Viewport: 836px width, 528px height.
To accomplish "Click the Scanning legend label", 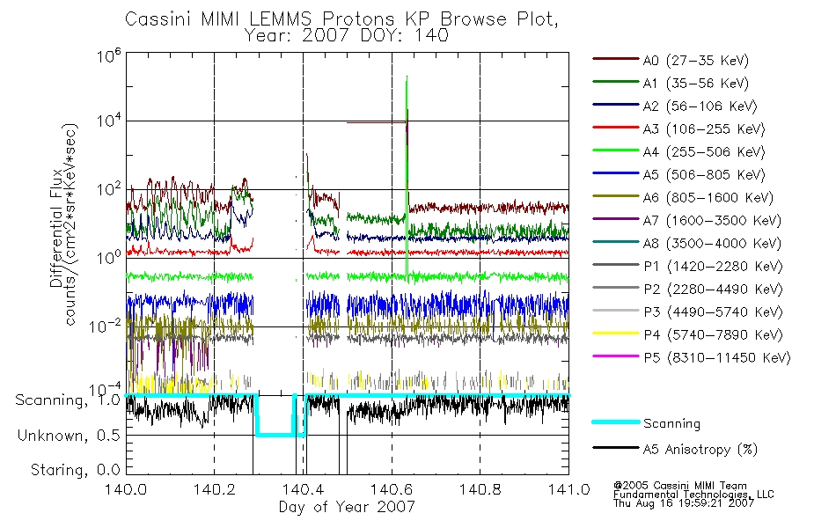I will (671, 424).
